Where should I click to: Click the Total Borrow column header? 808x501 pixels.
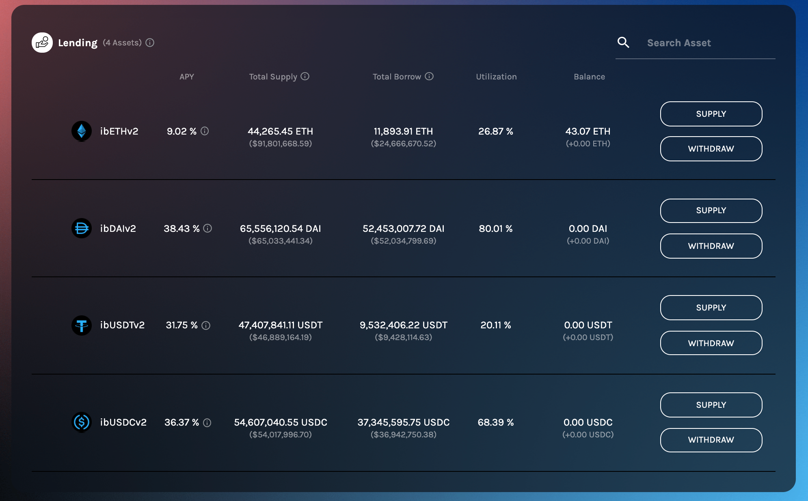click(x=397, y=77)
